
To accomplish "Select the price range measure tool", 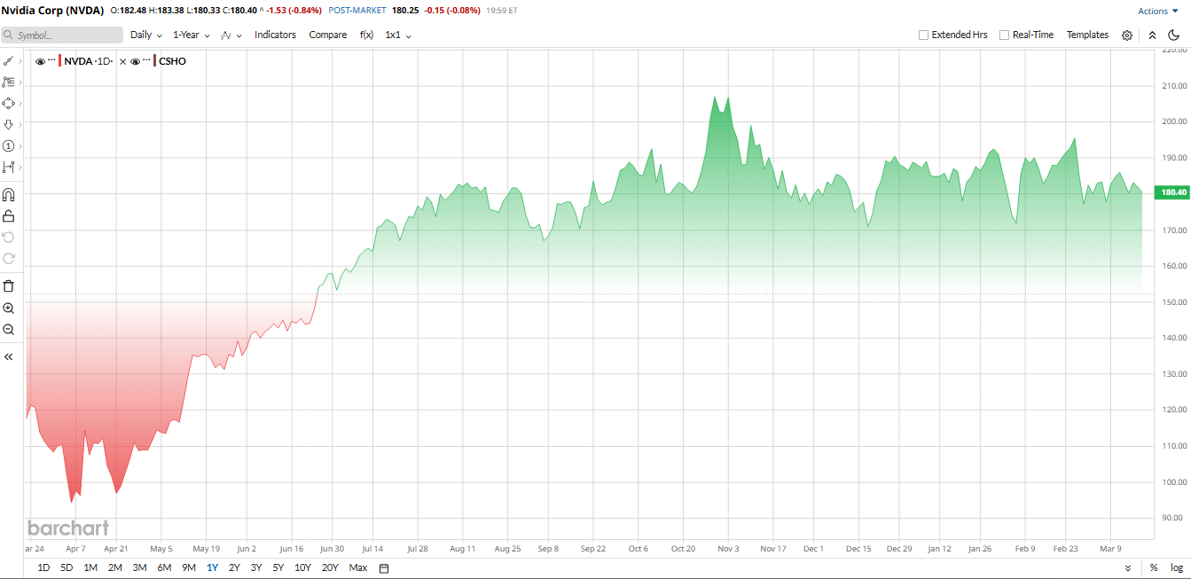I will click(8, 167).
